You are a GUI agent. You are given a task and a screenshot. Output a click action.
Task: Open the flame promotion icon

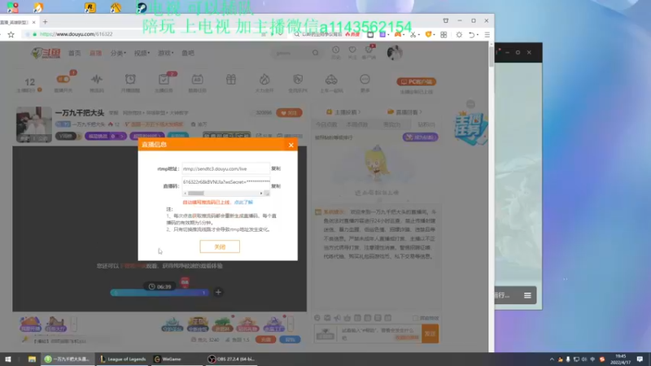tap(264, 79)
